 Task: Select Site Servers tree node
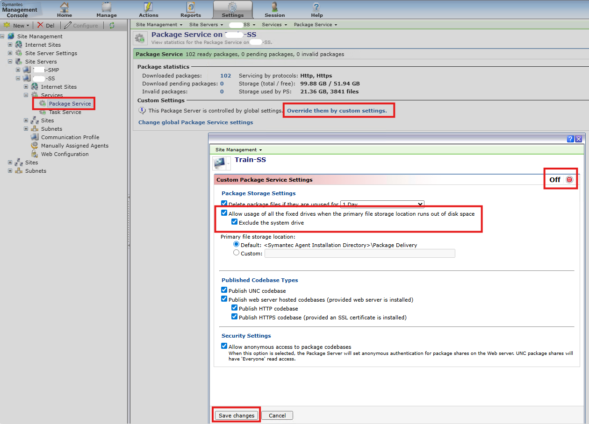(x=41, y=62)
